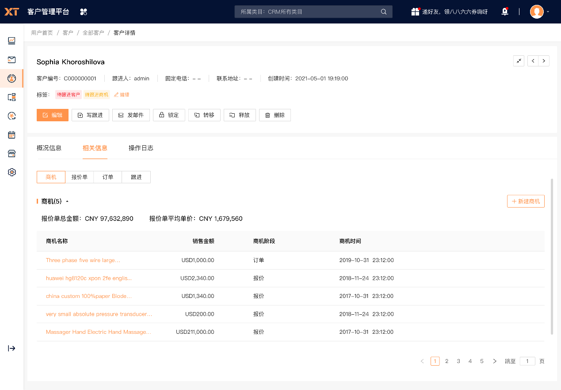The image size is (561, 390).
Task: Click the apps grid icon beside 客户管理平台
Action: [84, 12]
